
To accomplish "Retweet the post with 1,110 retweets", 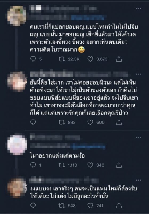I will coord(62,165).
